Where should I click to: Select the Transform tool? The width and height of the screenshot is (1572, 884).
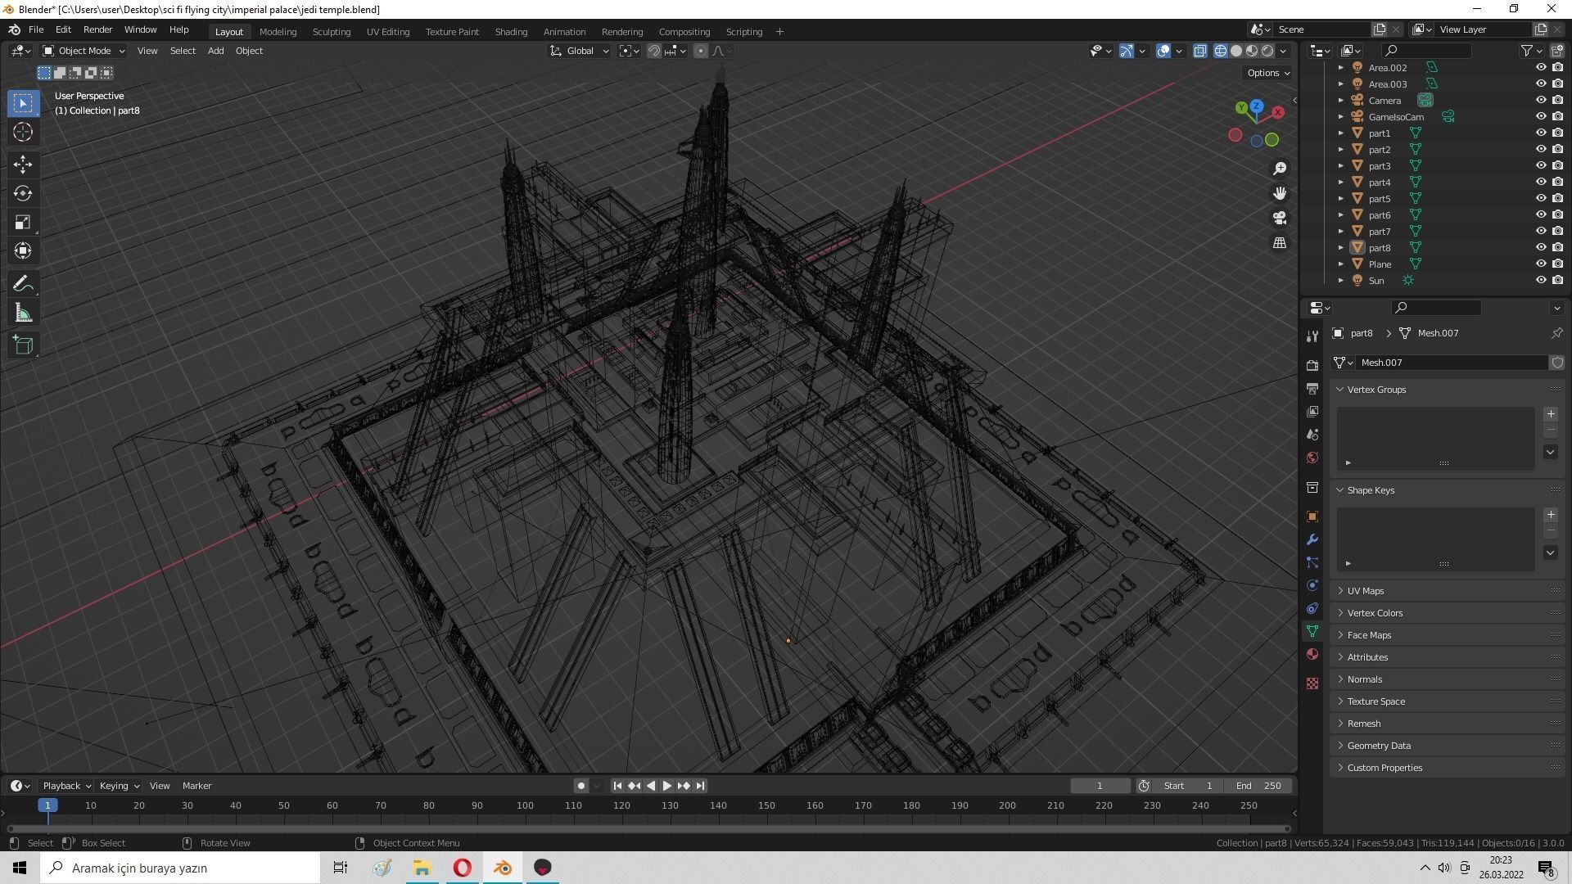23,250
